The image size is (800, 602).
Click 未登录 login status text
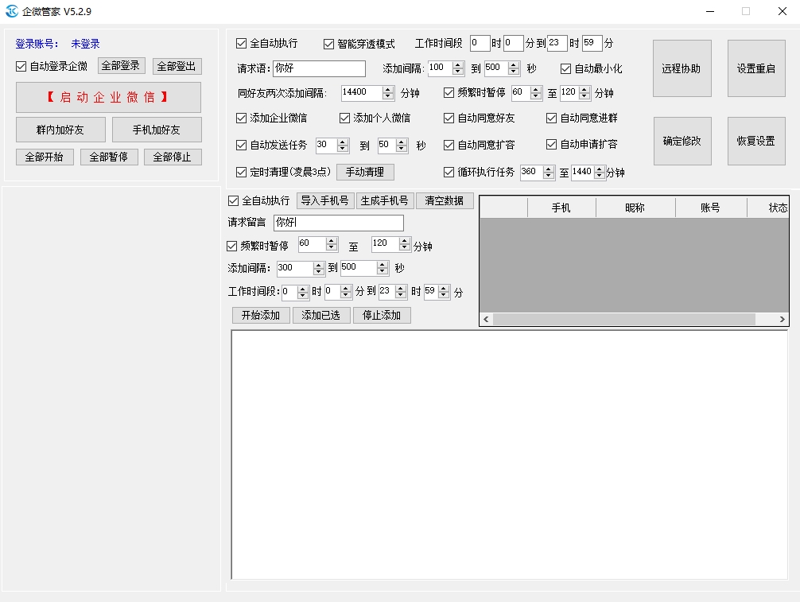(x=85, y=44)
